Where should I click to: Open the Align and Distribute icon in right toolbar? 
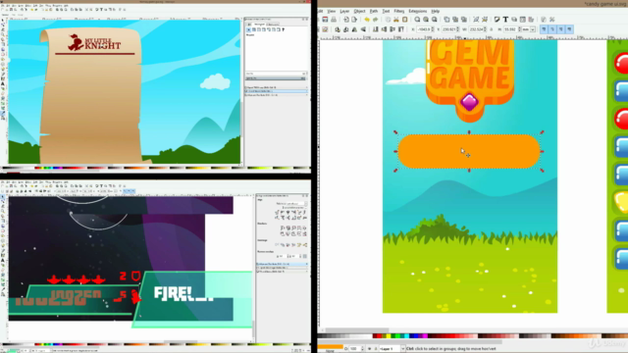coord(531,20)
